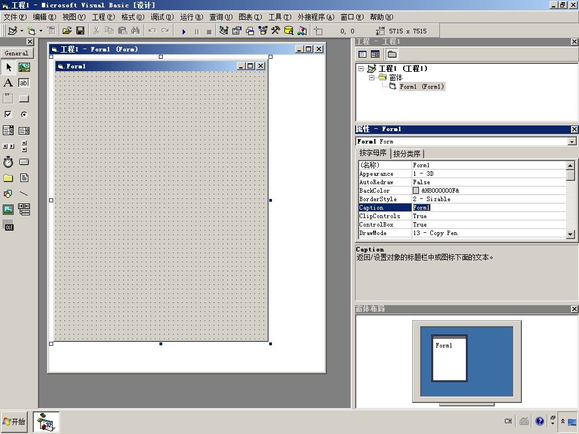
Task: Select the Line control tool
Action: click(x=24, y=193)
